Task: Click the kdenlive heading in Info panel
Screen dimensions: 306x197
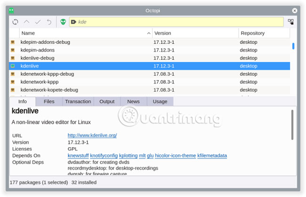Action: 25,111
